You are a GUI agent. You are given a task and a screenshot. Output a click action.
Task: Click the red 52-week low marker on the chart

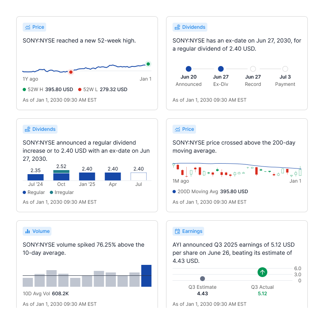tap(71, 72)
